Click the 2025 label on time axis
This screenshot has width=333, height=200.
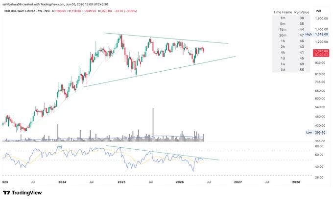[x=121, y=182]
